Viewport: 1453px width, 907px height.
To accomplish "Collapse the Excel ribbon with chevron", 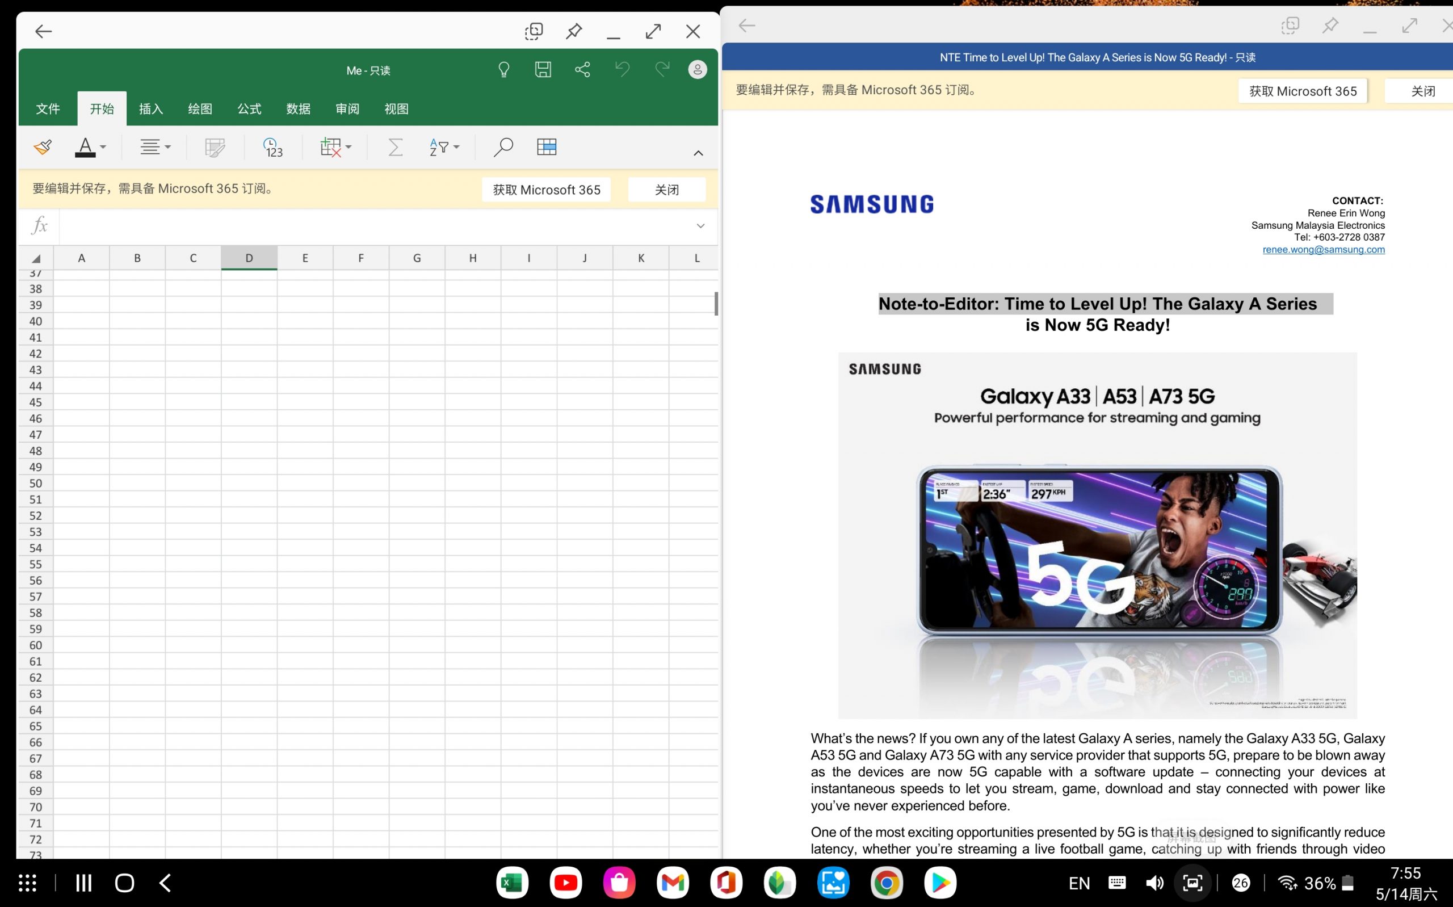I will tap(698, 154).
